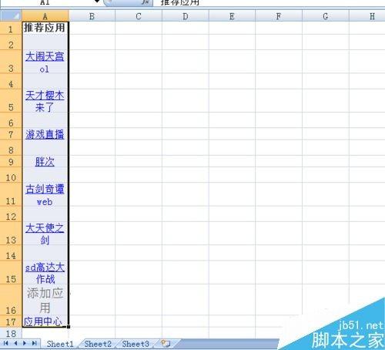This screenshot has width=385, height=350.
Task: Select column H header
Action: tap(367, 16)
